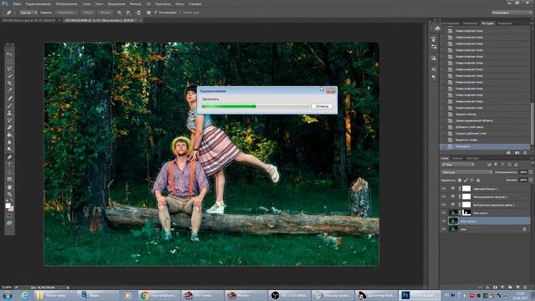Image resolution: width=535 pixels, height=301 pixels.
Task: Hide the Микширование каналов 1 layer
Action: [x=444, y=196]
